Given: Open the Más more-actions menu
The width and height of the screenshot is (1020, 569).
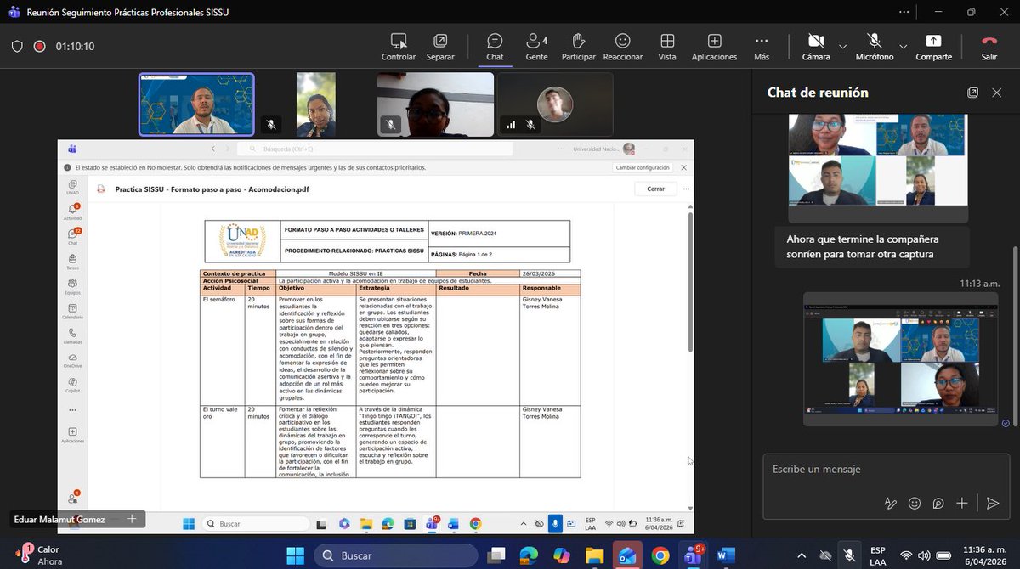Looking at the screenshot, I should (762, 46).
